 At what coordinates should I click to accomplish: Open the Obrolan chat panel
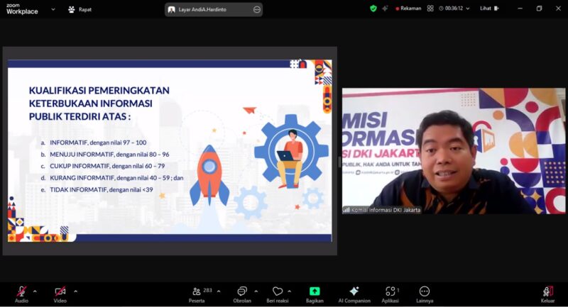point(241,291)
